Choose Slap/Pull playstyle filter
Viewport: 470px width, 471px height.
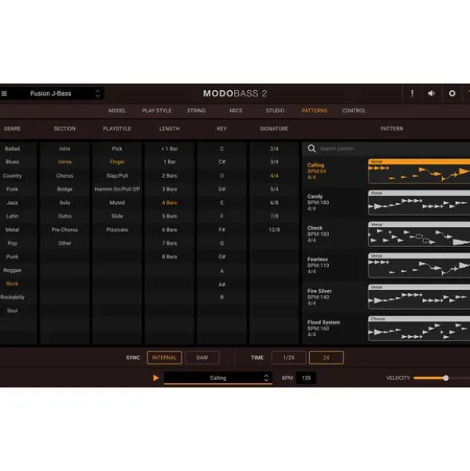tap(117, 175)
